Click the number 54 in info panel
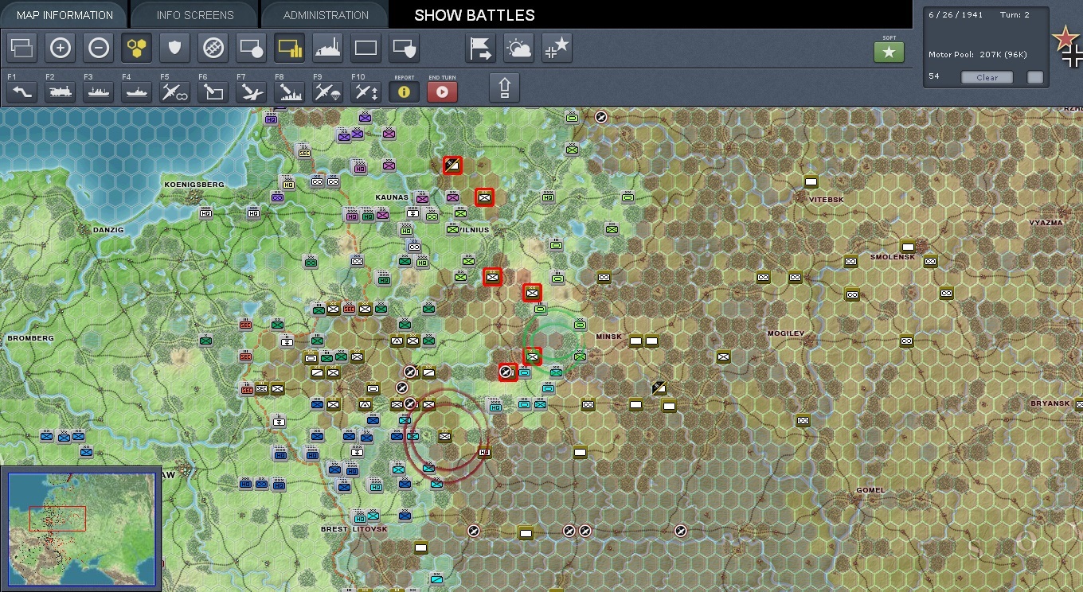1083x592 pixels. click(934, 76)
